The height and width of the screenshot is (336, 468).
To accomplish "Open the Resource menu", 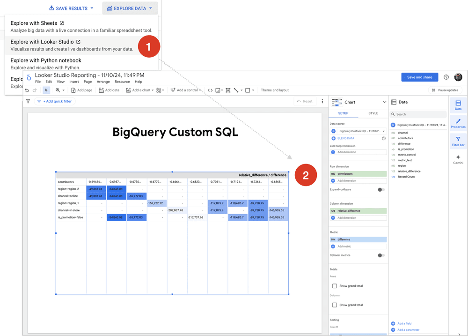I will pos(122,82).
